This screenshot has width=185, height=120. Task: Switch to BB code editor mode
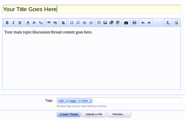(176, 23)
